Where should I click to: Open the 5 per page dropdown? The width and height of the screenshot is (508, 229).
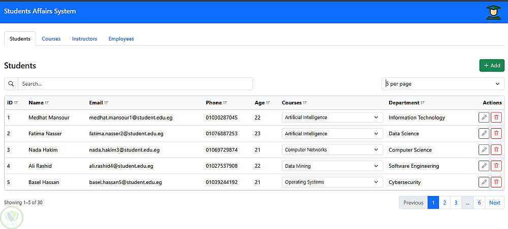442,84
